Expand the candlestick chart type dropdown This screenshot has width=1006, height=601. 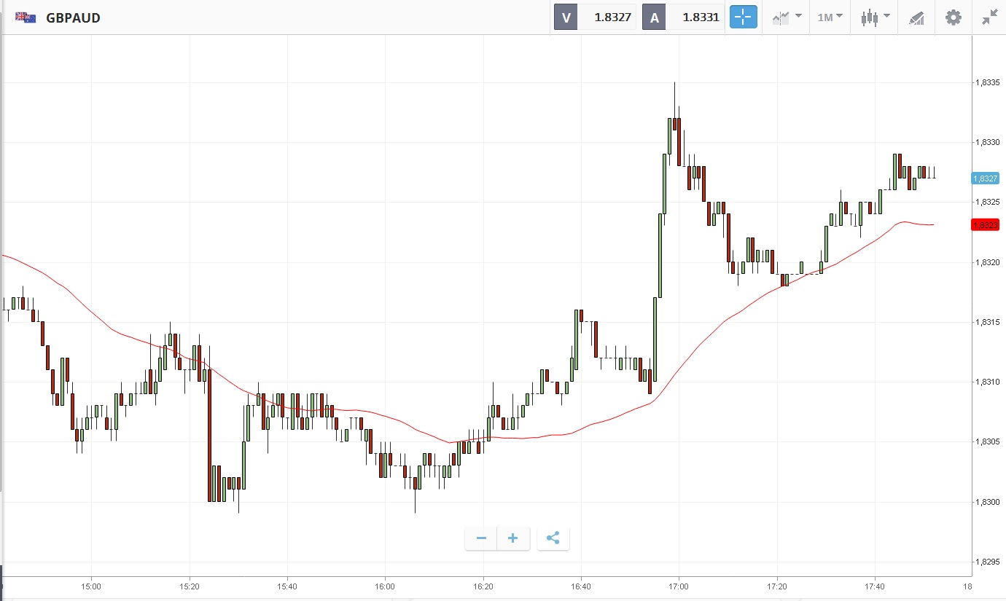pos(875,17)
